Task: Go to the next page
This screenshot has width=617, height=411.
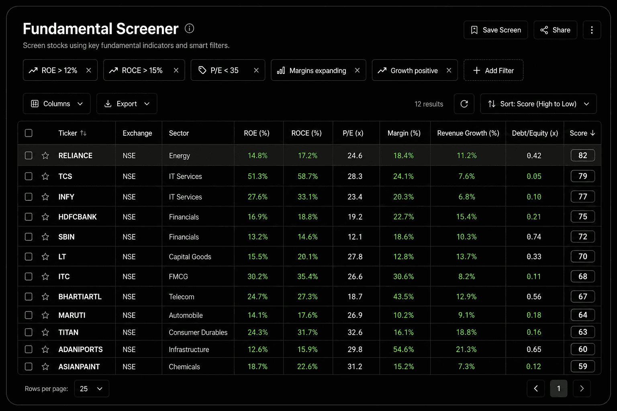Action: coord(582,389)
